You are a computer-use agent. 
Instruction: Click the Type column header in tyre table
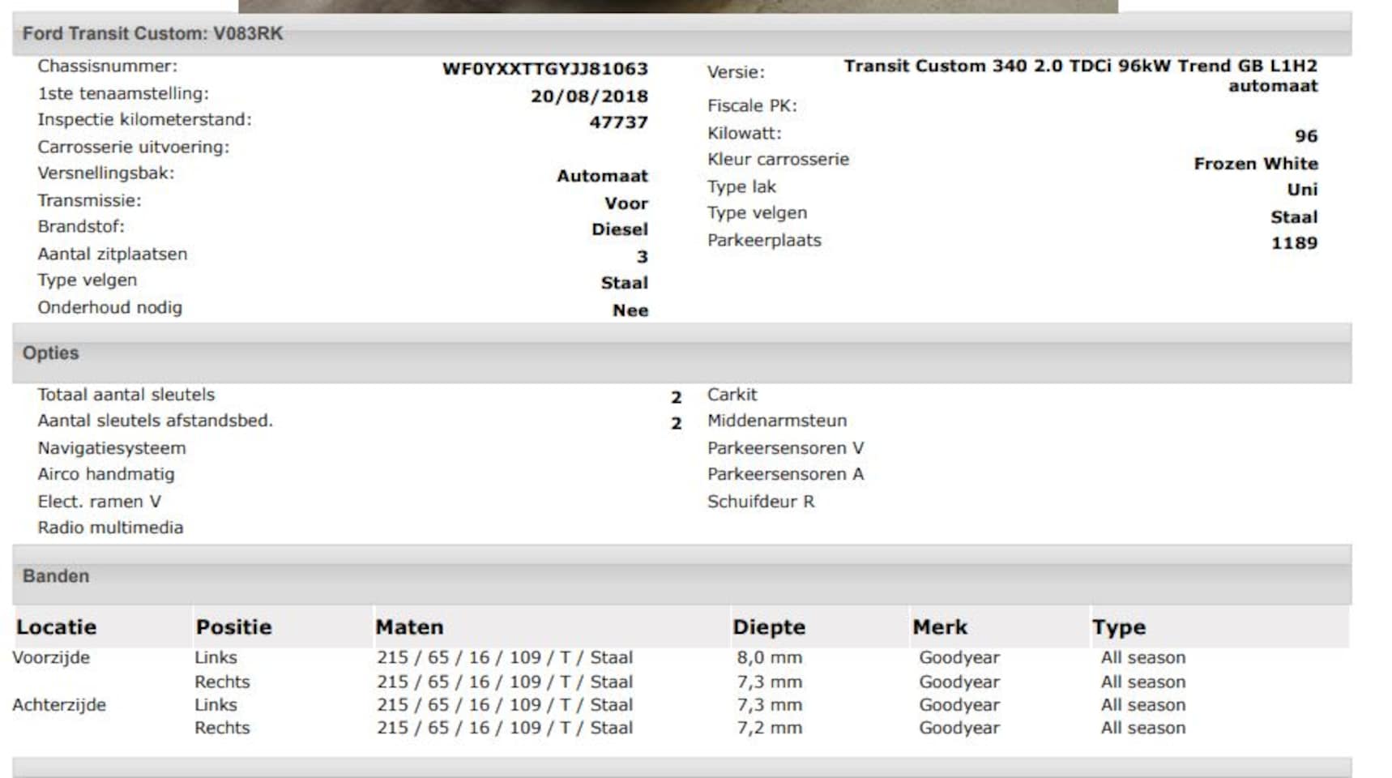click(x=1118, y=627)
